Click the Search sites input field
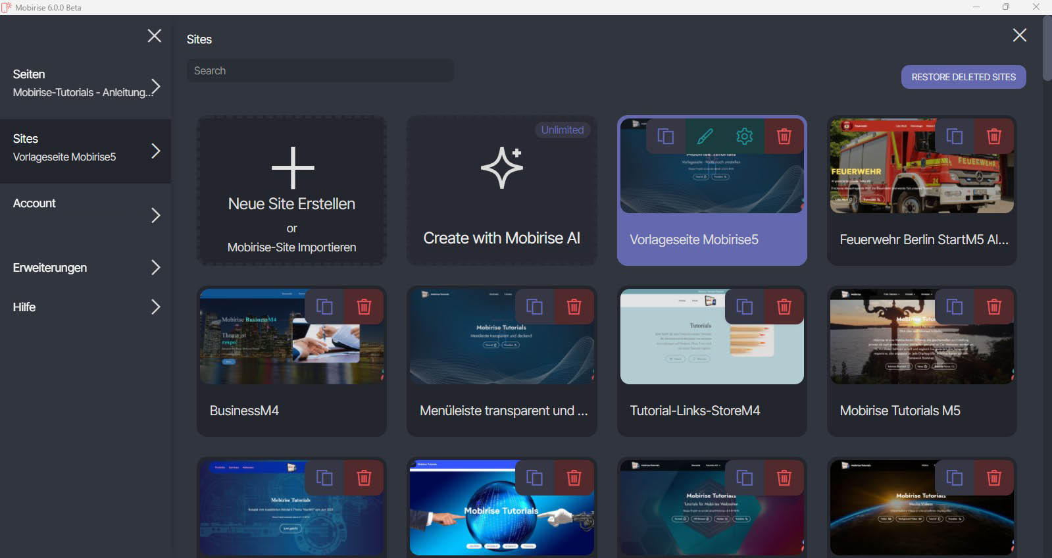The height and width of the screenshot is (558, 1052). click(x=320, y=71)
